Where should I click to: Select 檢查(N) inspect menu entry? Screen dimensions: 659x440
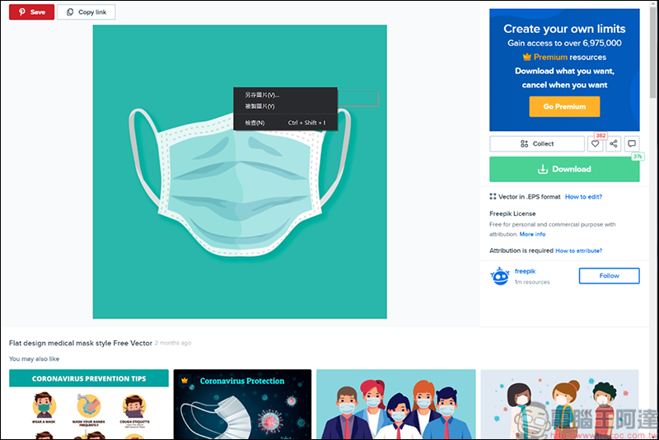tap(255, 123)
